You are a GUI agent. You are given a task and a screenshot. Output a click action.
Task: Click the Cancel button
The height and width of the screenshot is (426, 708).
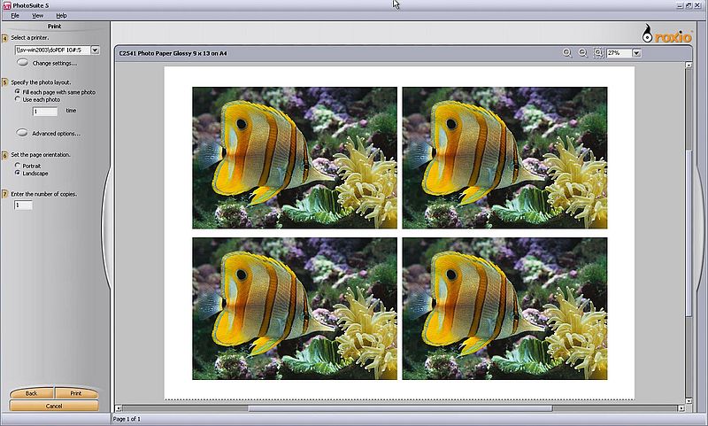tap(54, 406)
